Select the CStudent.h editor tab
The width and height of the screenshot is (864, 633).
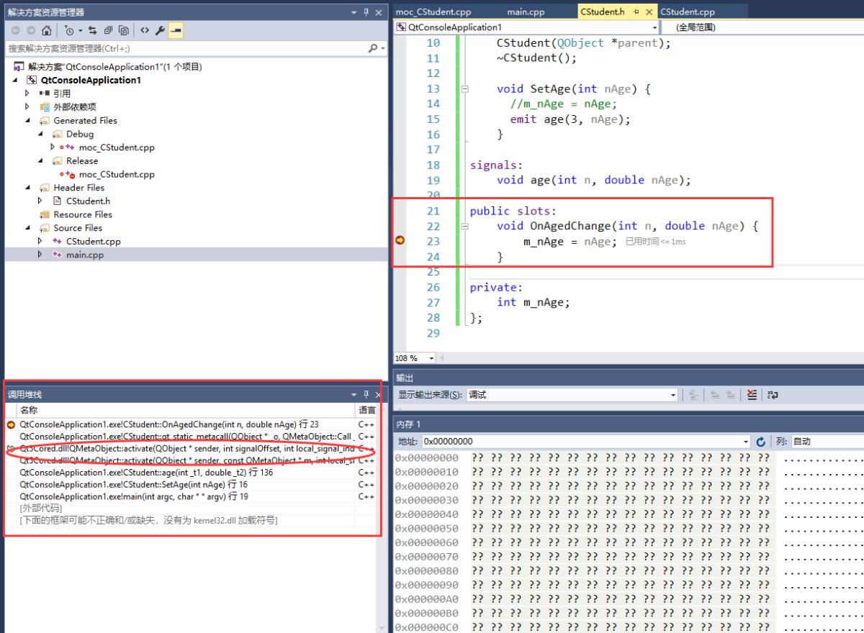603,12
